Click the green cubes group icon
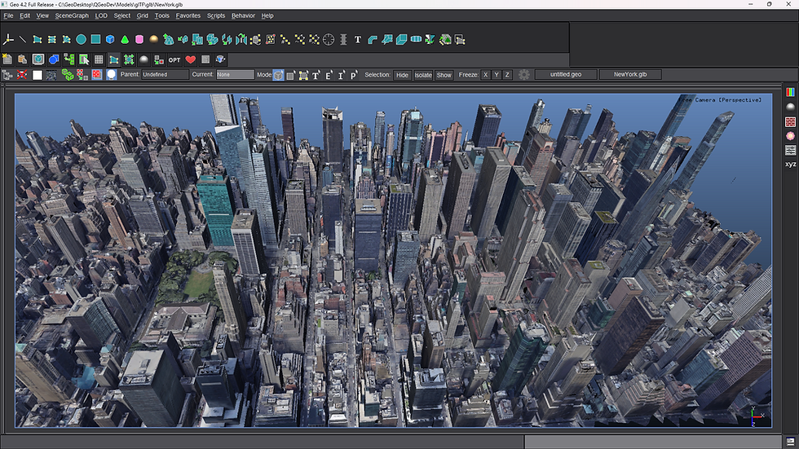 [x=67, y=75]
